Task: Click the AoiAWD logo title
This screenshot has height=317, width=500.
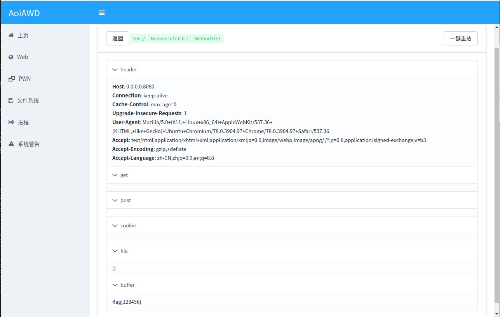Action: coord(24,13)
